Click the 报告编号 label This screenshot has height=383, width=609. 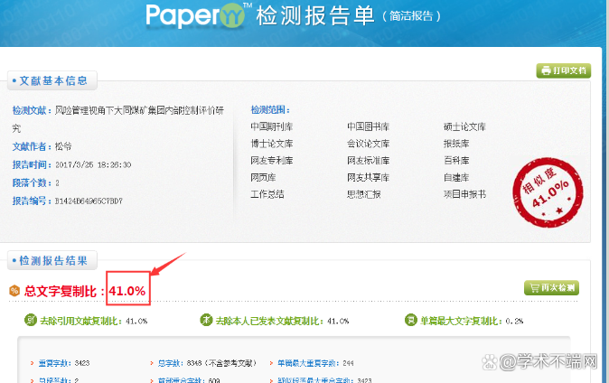pos(32,201)
